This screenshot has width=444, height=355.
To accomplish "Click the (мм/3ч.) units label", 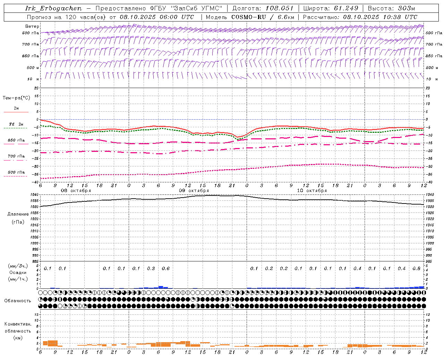I will point(18,266).
